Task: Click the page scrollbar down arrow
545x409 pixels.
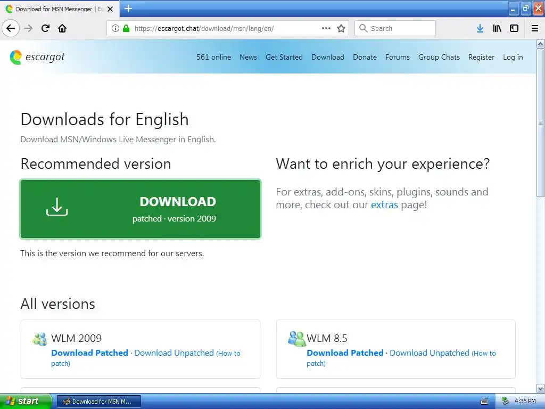Action: click(x=541, y=388)
